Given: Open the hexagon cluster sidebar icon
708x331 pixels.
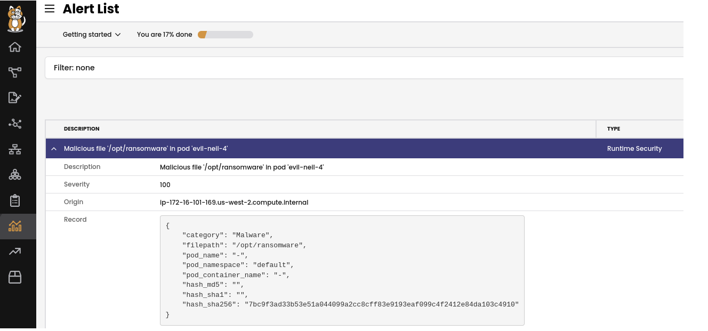Looking at the screenshot, I should 15,175.
